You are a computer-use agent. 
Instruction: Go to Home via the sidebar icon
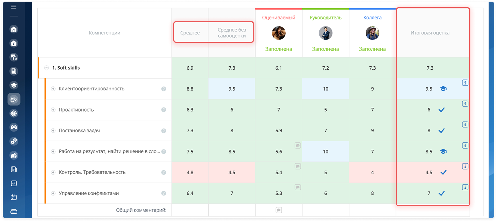pyautogui.click(x=14, y=29)
